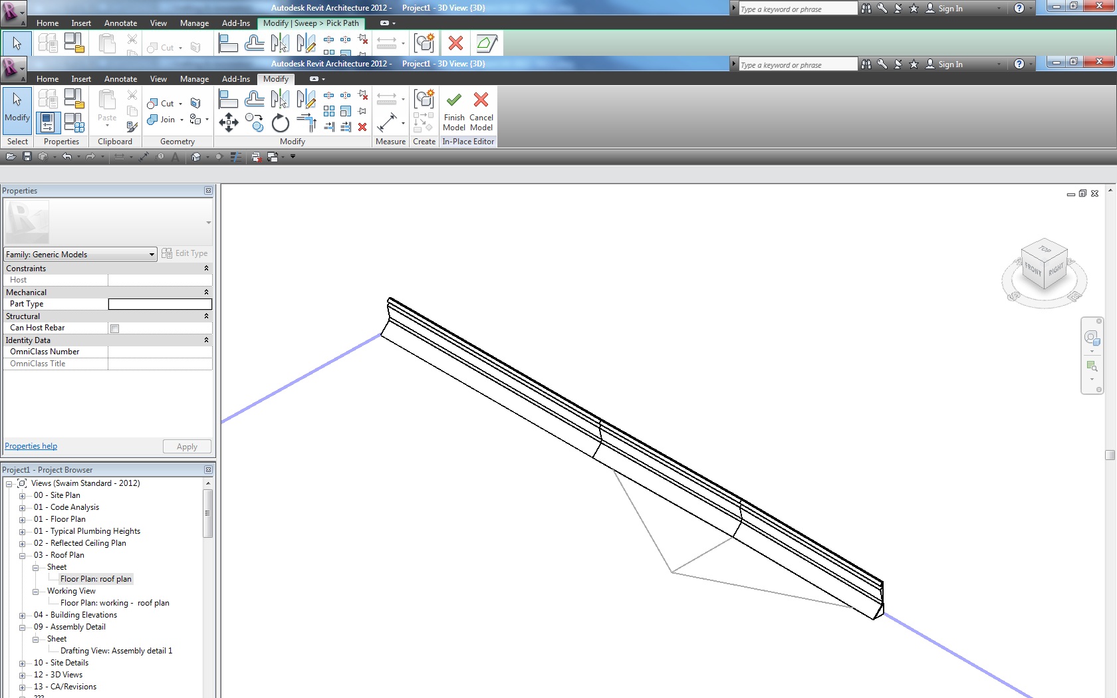This screenshot has width=1117, height=698.
Task: Open the Modify | Sweep > Pick Path tab
Action: click(x=310, y=23)
